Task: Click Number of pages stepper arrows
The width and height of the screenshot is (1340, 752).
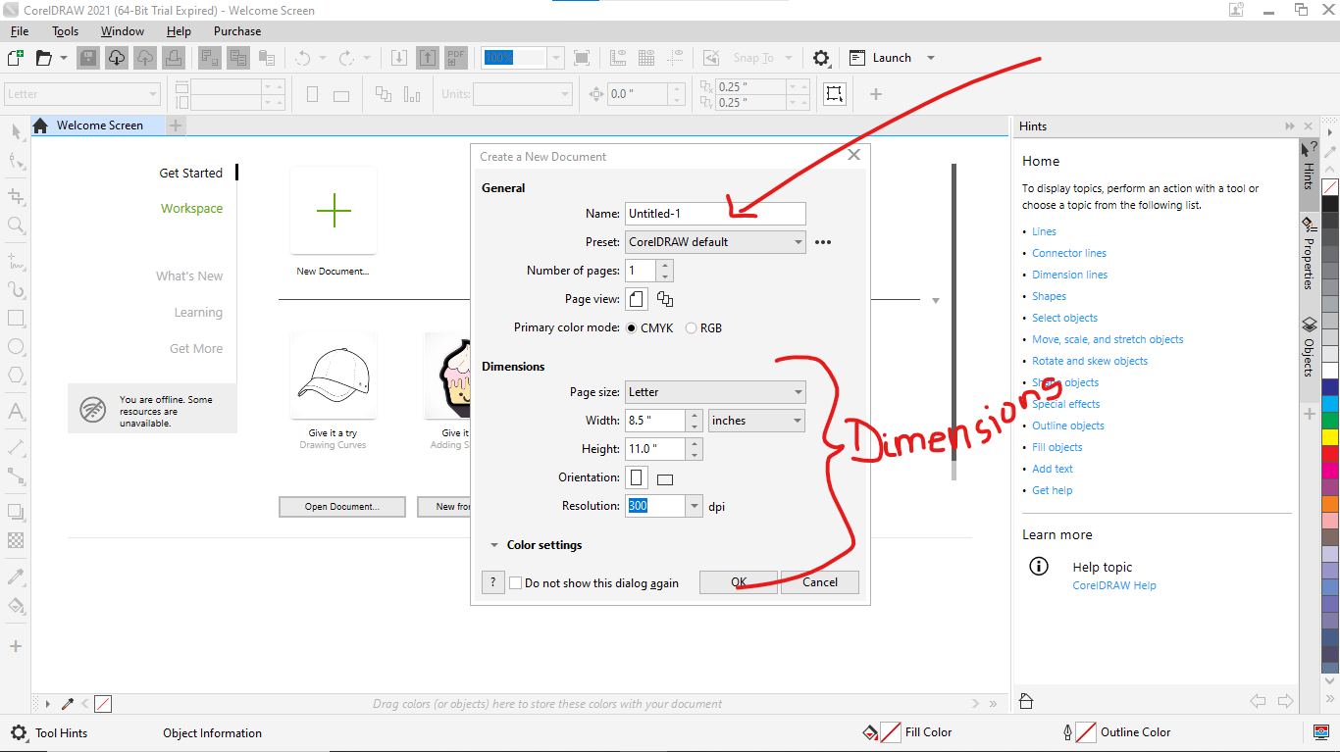Action: pyautogui.click(x=664, y=271)
